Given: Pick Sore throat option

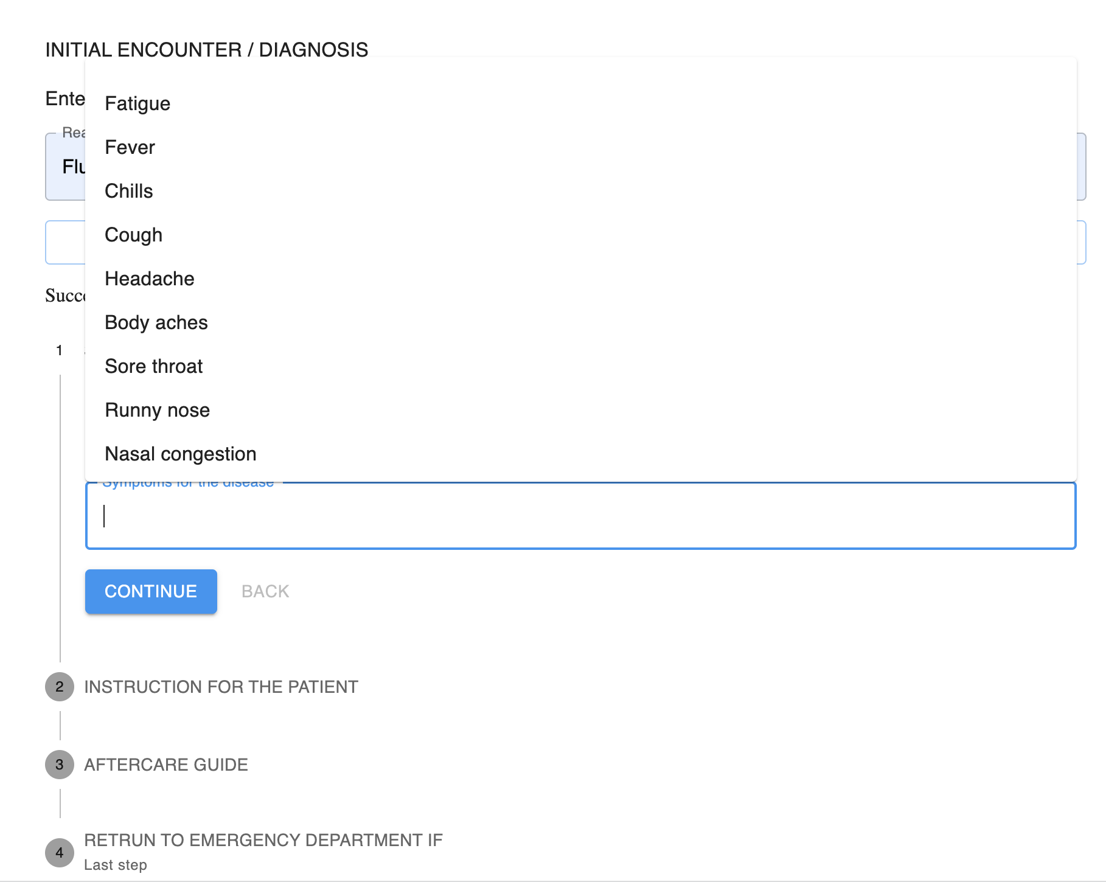Looking at the screenshot, I should [581, 366].
